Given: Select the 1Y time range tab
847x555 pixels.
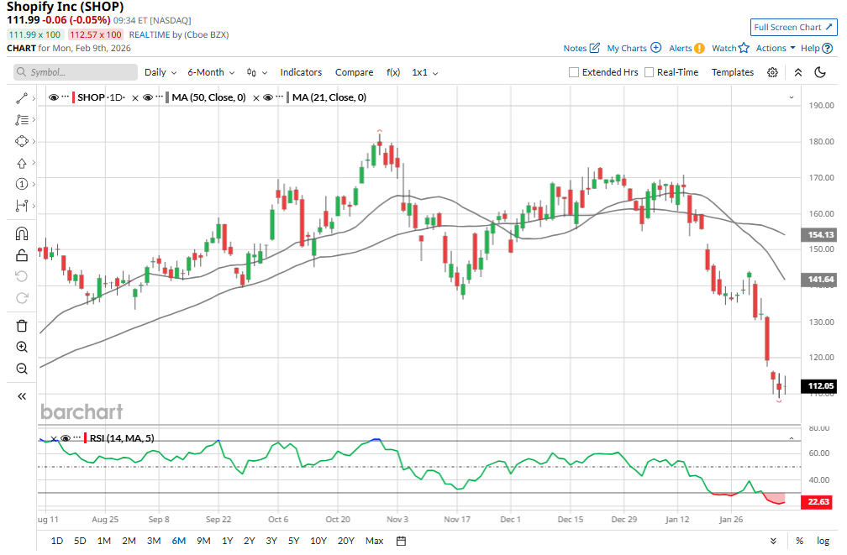Looking at the screenshot, I should [227, 541].
